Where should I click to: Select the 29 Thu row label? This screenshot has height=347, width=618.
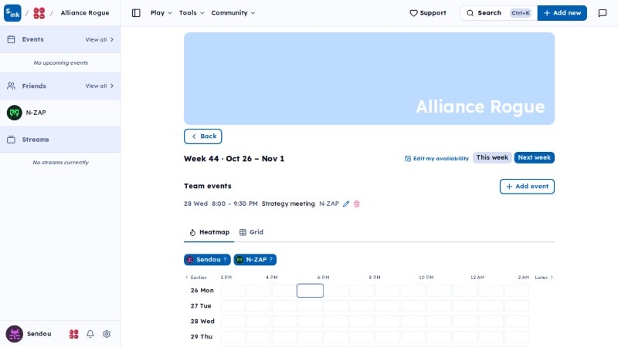click(x=202, y=336)
